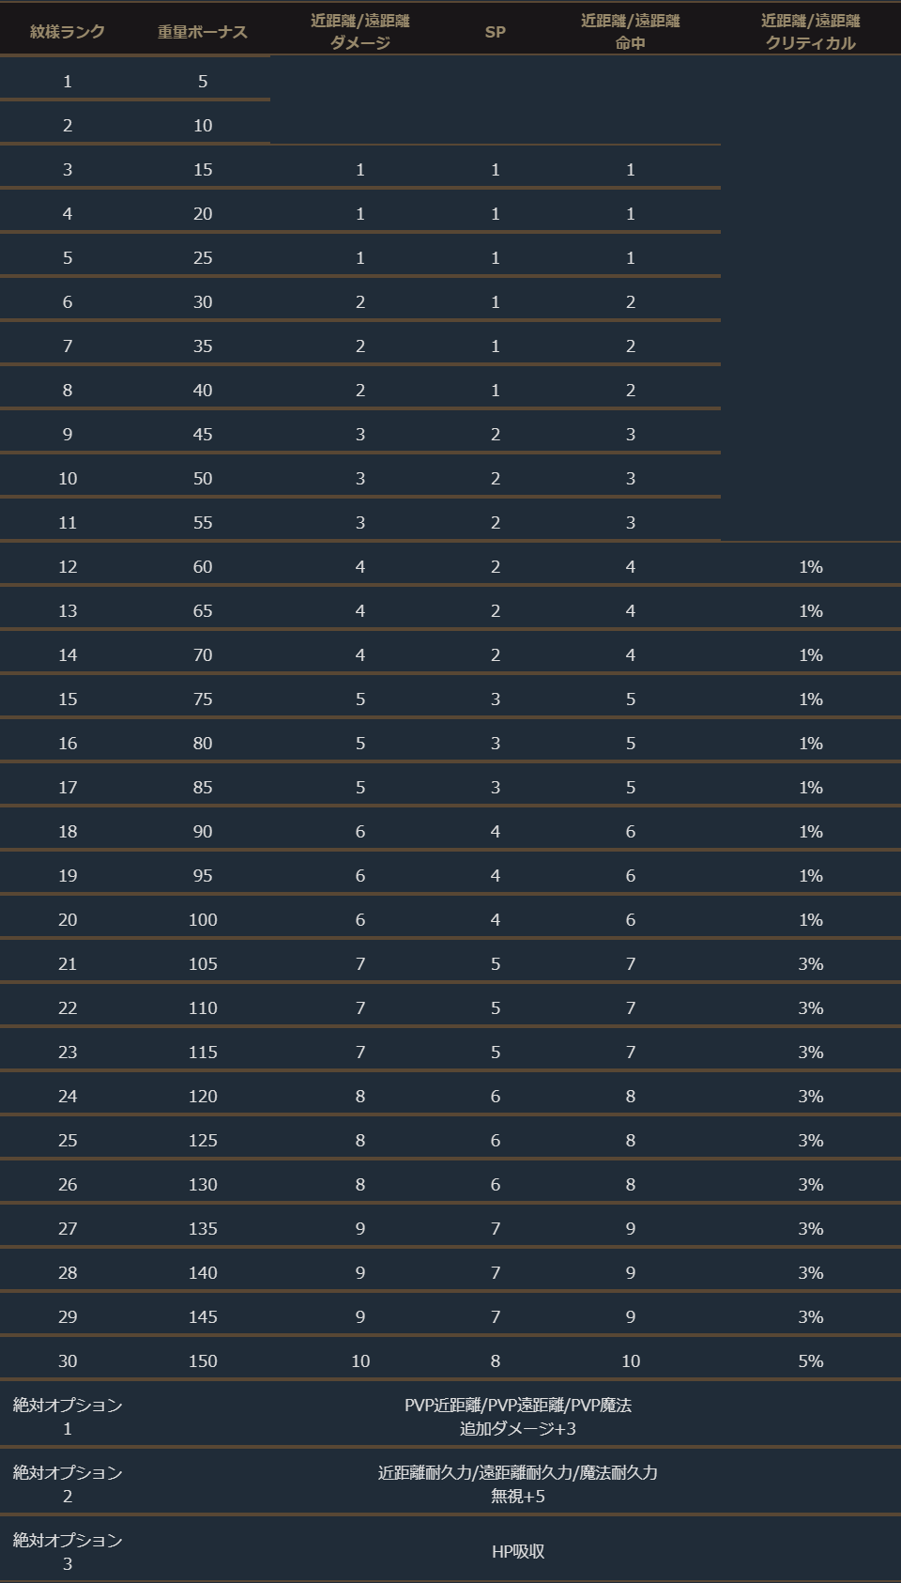Click the SP column header
This screenshot has height=1583, width=901.
click(496, 32)
